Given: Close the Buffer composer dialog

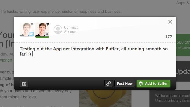Looking at the screenshot, I should 170,22.
